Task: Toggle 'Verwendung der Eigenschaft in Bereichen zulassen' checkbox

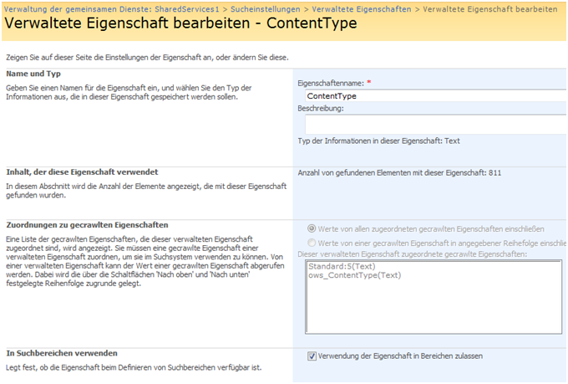Action: click(x=312, y=356)
